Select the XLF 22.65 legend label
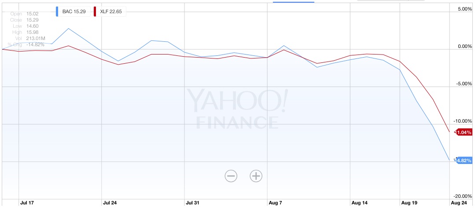Image resolution: width=475 pixels, height=211 pixels. 110,11
